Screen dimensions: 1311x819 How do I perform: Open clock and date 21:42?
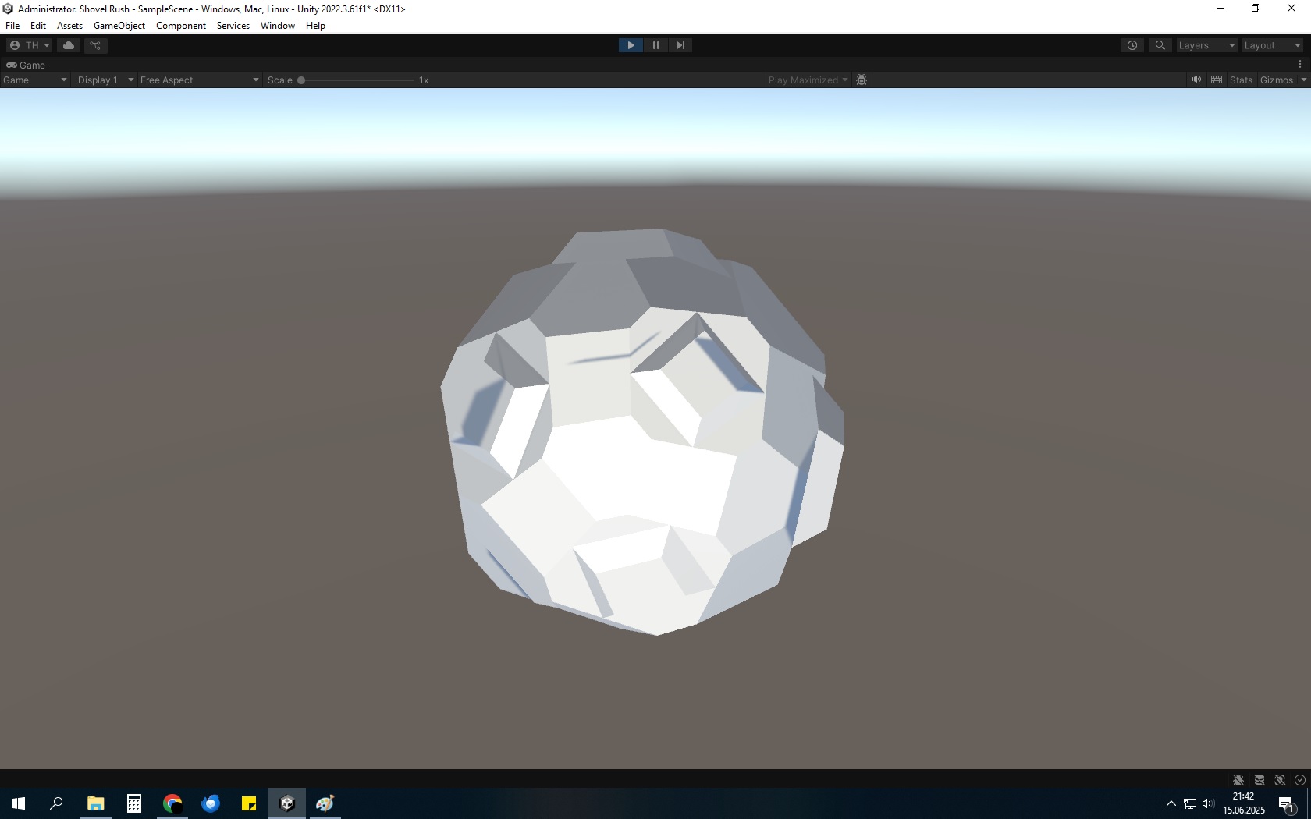pyautogui.click(x=1244, y=803)
